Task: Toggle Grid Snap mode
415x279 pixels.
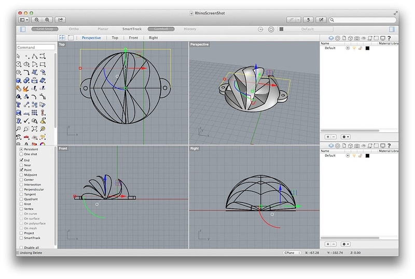Action: click(45, 29)
